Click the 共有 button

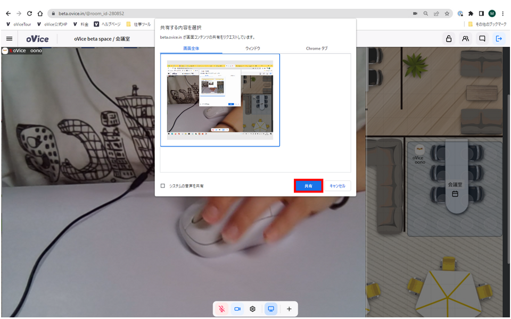[308, 186]
